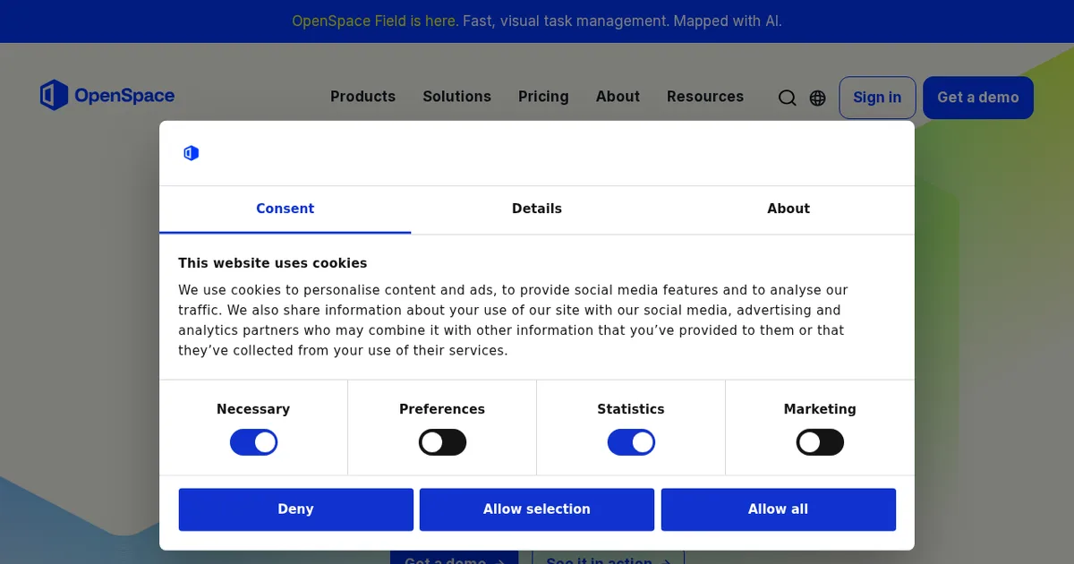Click the Deny button
The image size is (1074, 564).
coord(295,509)
